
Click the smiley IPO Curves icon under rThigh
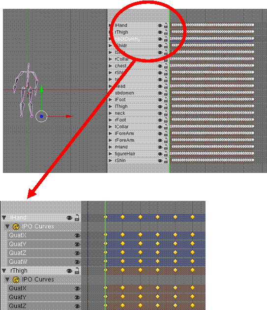(x=16, y=280)
